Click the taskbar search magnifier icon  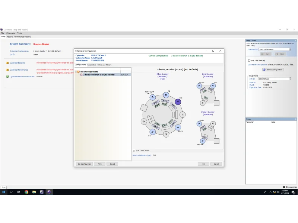[x=11, y=192]
